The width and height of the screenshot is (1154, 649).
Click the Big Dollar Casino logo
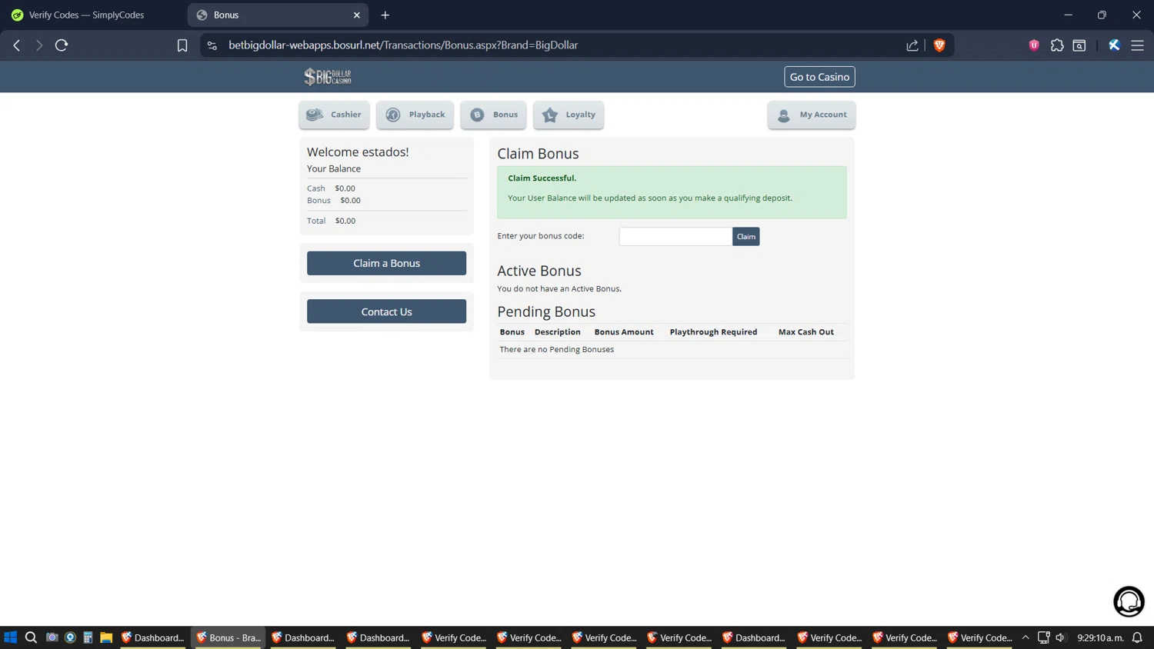(x=328, y=76)
